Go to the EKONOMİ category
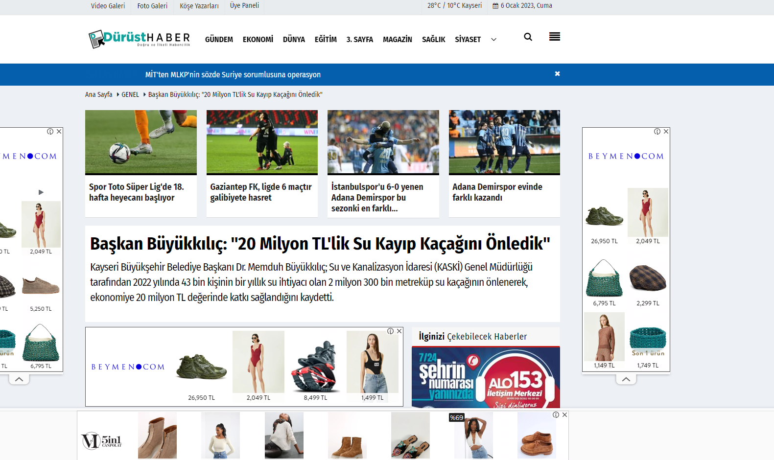The width and height of the screenshot is (774, 460). (258, 40)
